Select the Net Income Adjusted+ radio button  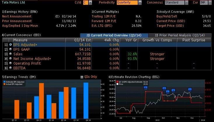tap(11, 59)
